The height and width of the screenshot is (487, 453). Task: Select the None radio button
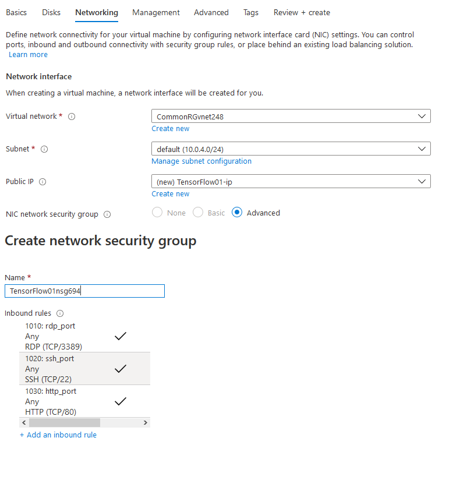157,213
